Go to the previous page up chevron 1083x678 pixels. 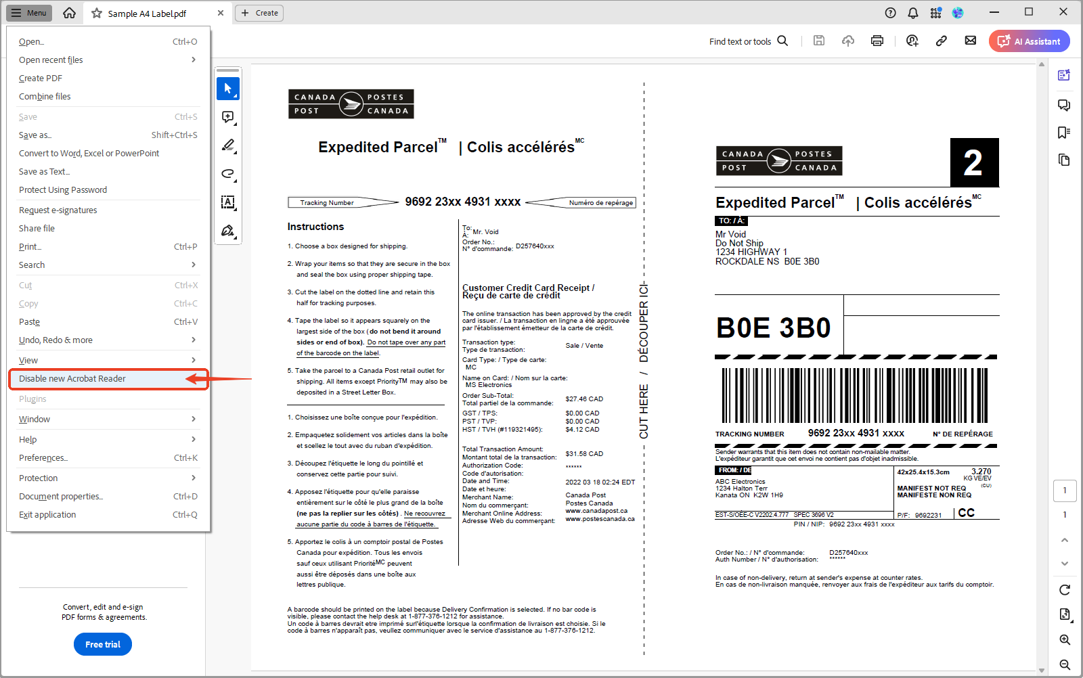pyautogui.click(x=1065, y=540)
